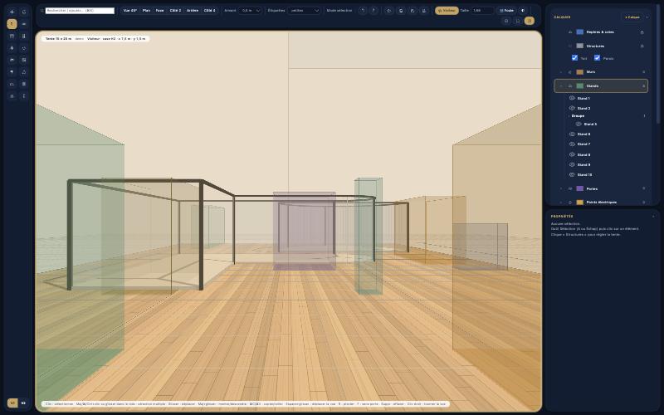Add a layer with + Calque button
Image resolution: width=664 pixels, height=415 pixels.
tap(632, 17)
